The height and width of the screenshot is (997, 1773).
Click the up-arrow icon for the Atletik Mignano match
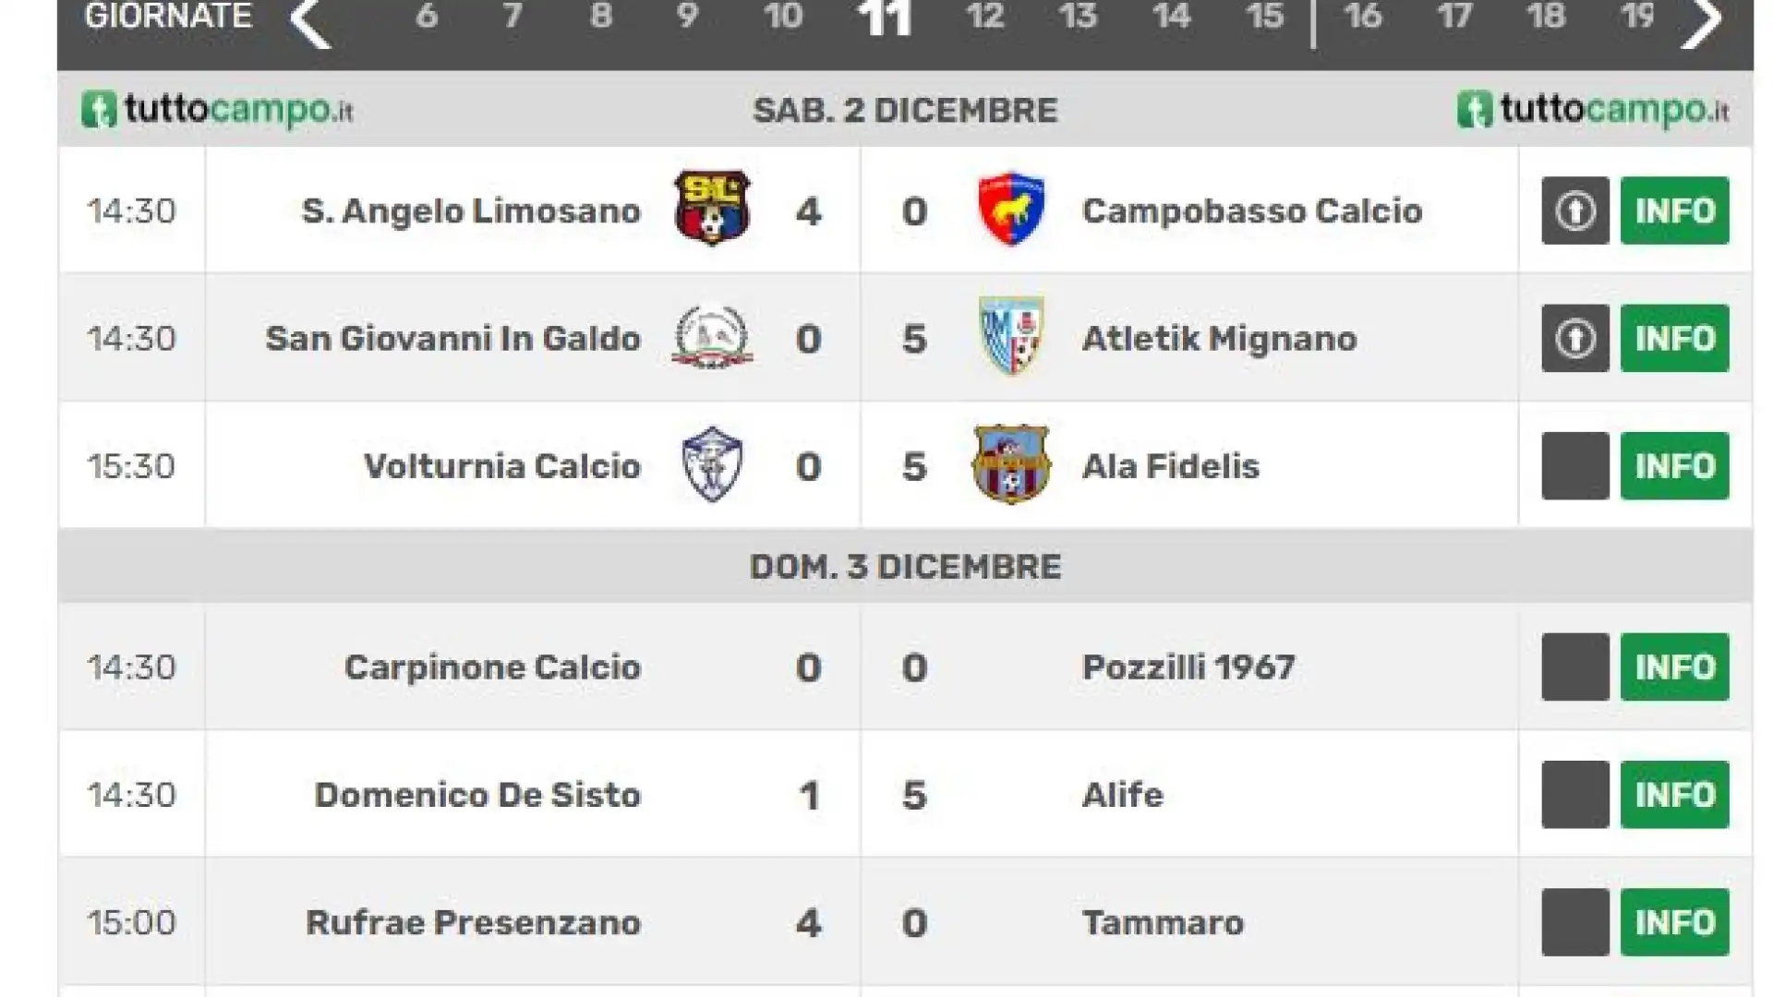[x=1575, y=338]
